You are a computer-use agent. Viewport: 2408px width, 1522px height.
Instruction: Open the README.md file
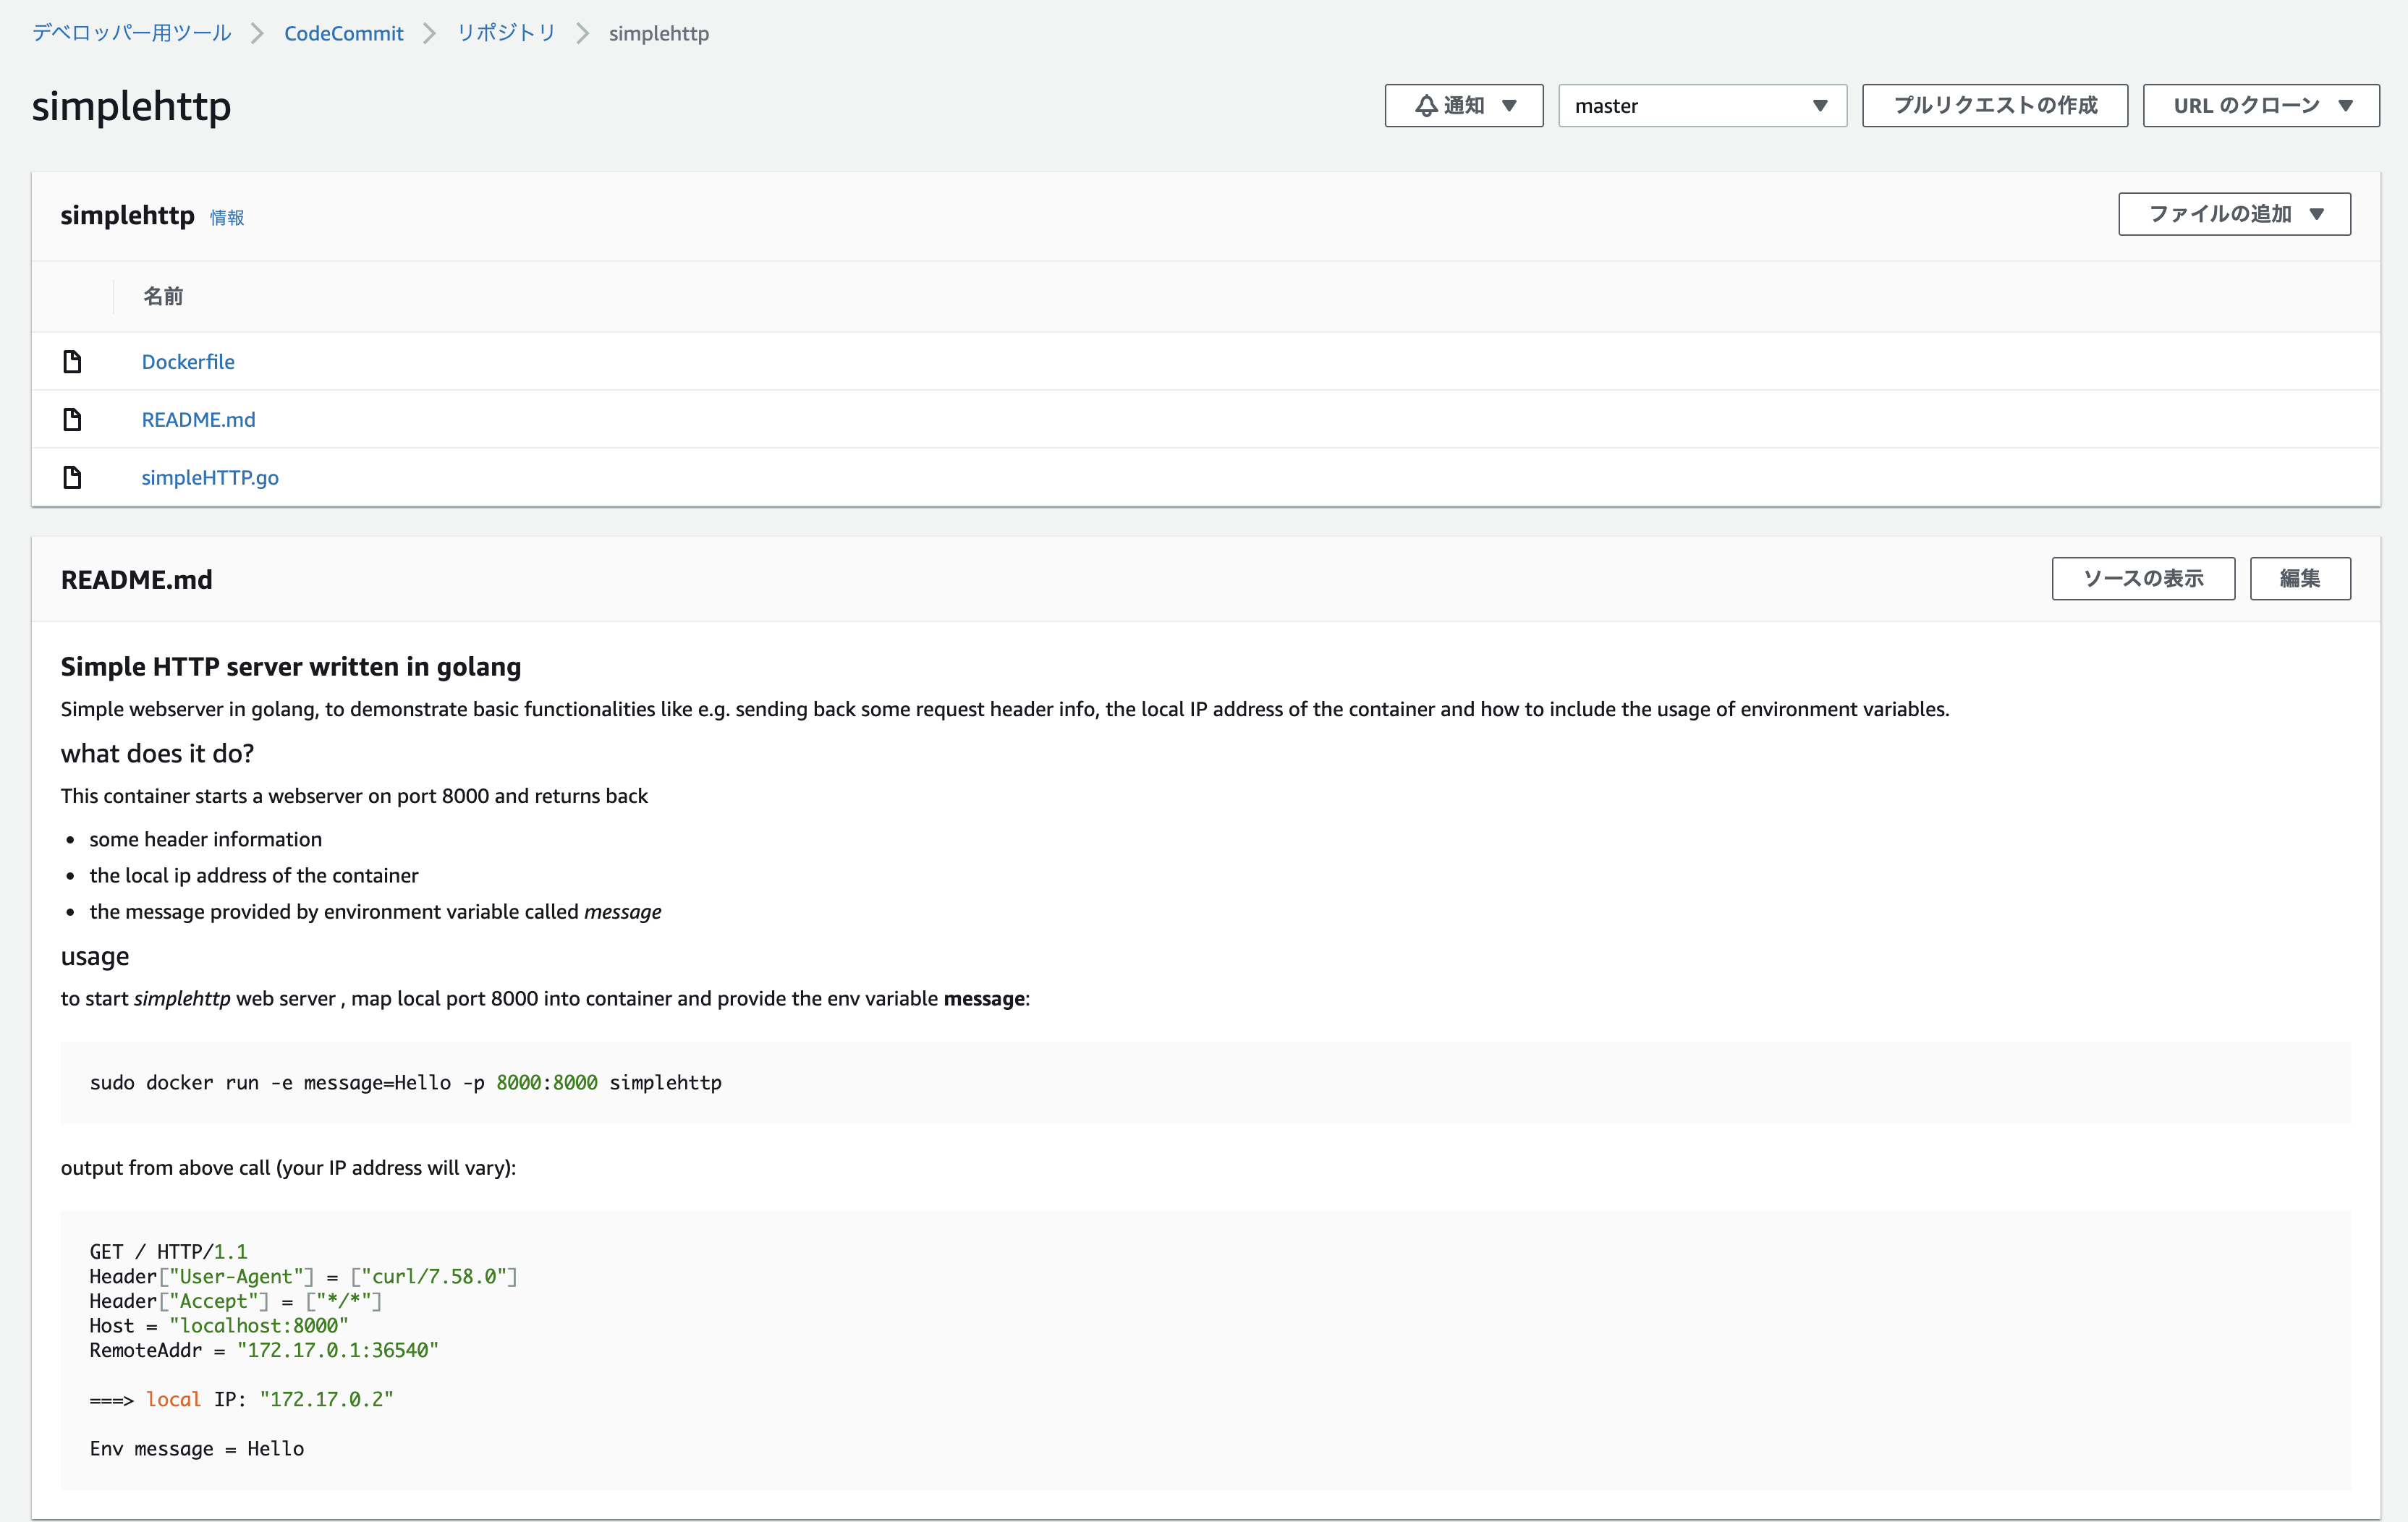[198, 419]
